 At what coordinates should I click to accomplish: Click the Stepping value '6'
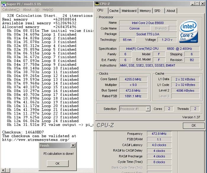[192, 54]
